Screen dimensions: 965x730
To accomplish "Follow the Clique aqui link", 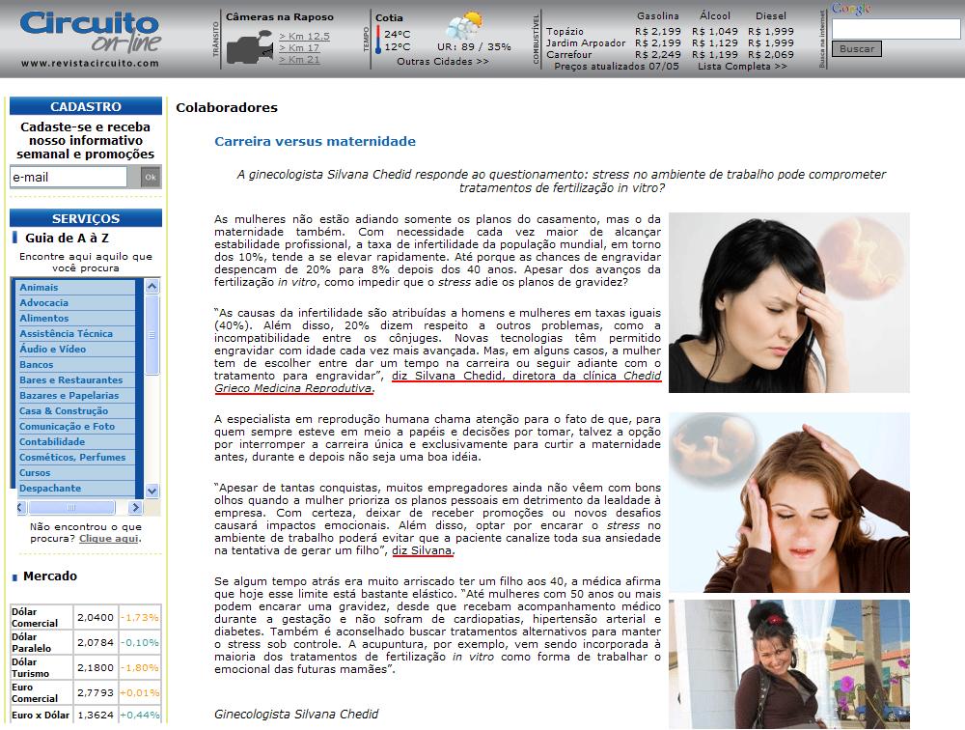I will point(109,538).
